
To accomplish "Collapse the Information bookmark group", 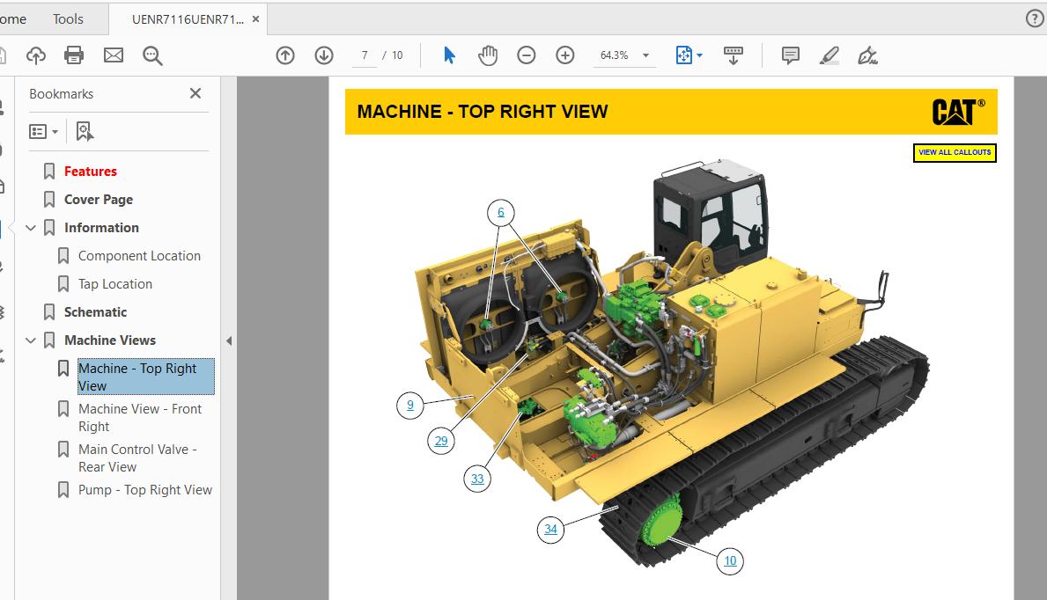I will pos(30,228).
